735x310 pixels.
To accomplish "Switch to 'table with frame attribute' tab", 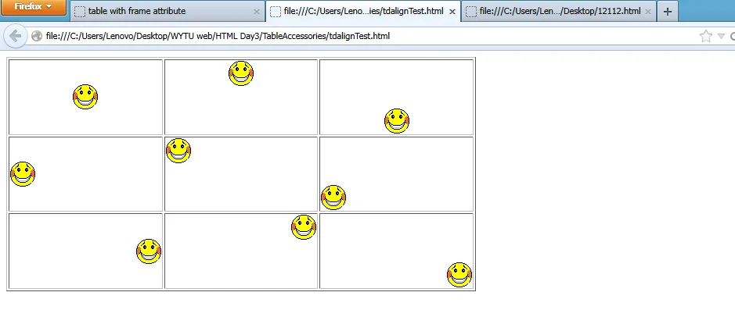I will (x=168, y=11).
